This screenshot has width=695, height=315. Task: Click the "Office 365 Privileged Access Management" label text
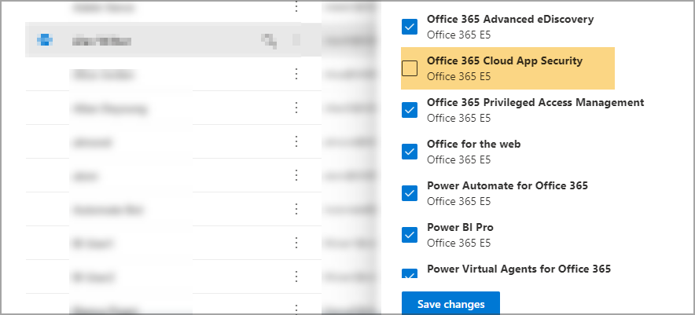(x=535, y=102)
